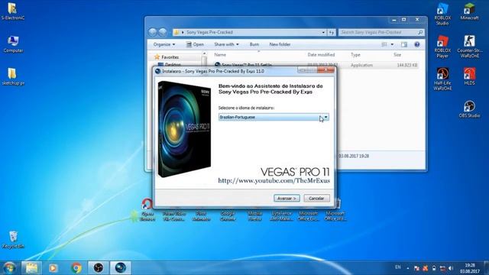This screenshot has width=489, height=275.
Task: Open OBS Studio from the taskbar
Action: [99, 268]
